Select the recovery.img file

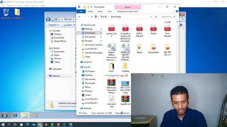pos(111,101)
